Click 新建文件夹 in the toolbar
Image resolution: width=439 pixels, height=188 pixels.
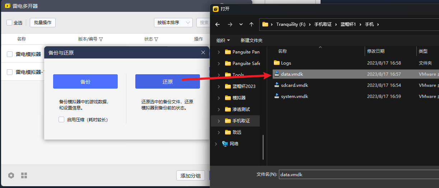pos(251,40)
